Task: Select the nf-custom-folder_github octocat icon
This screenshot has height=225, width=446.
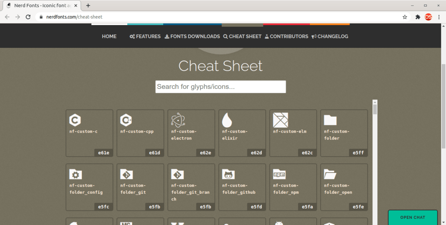Action: click(x=228, y=174)
